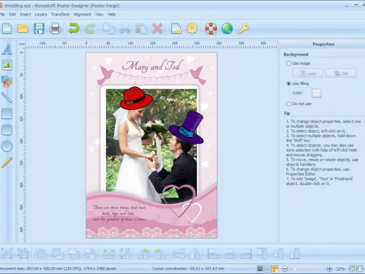
Task: Open the Alignment menu
Action: tap(83, 14)
